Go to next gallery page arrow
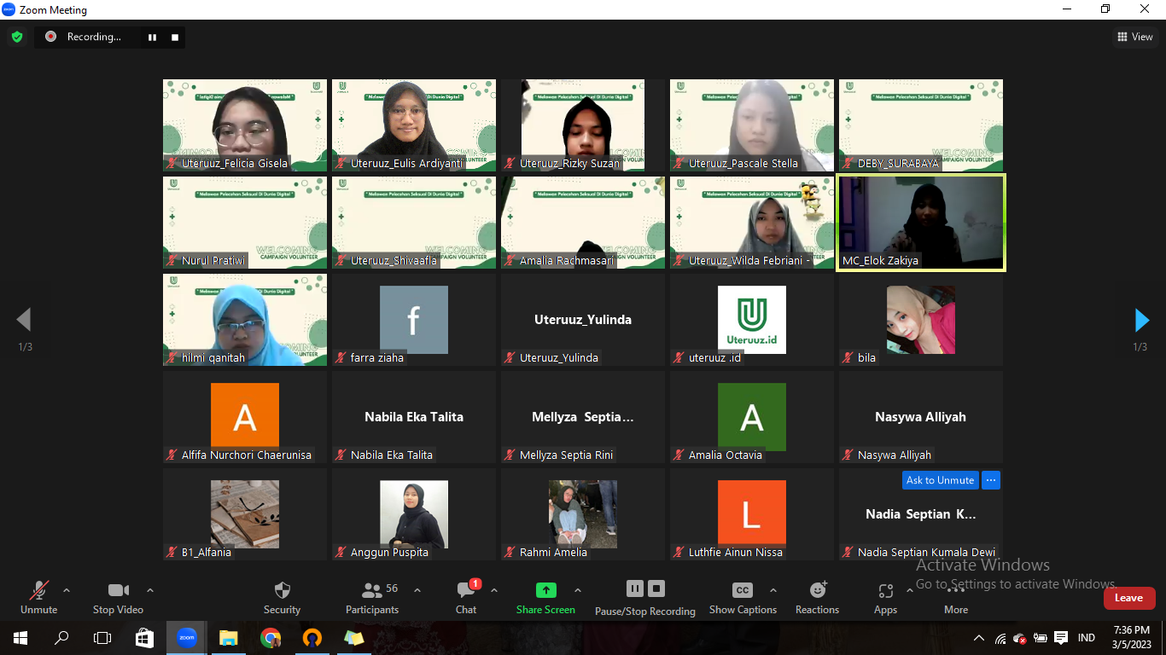Image resolution: width=1166 pixels, height=655 pixels. tap(1141, 320)
